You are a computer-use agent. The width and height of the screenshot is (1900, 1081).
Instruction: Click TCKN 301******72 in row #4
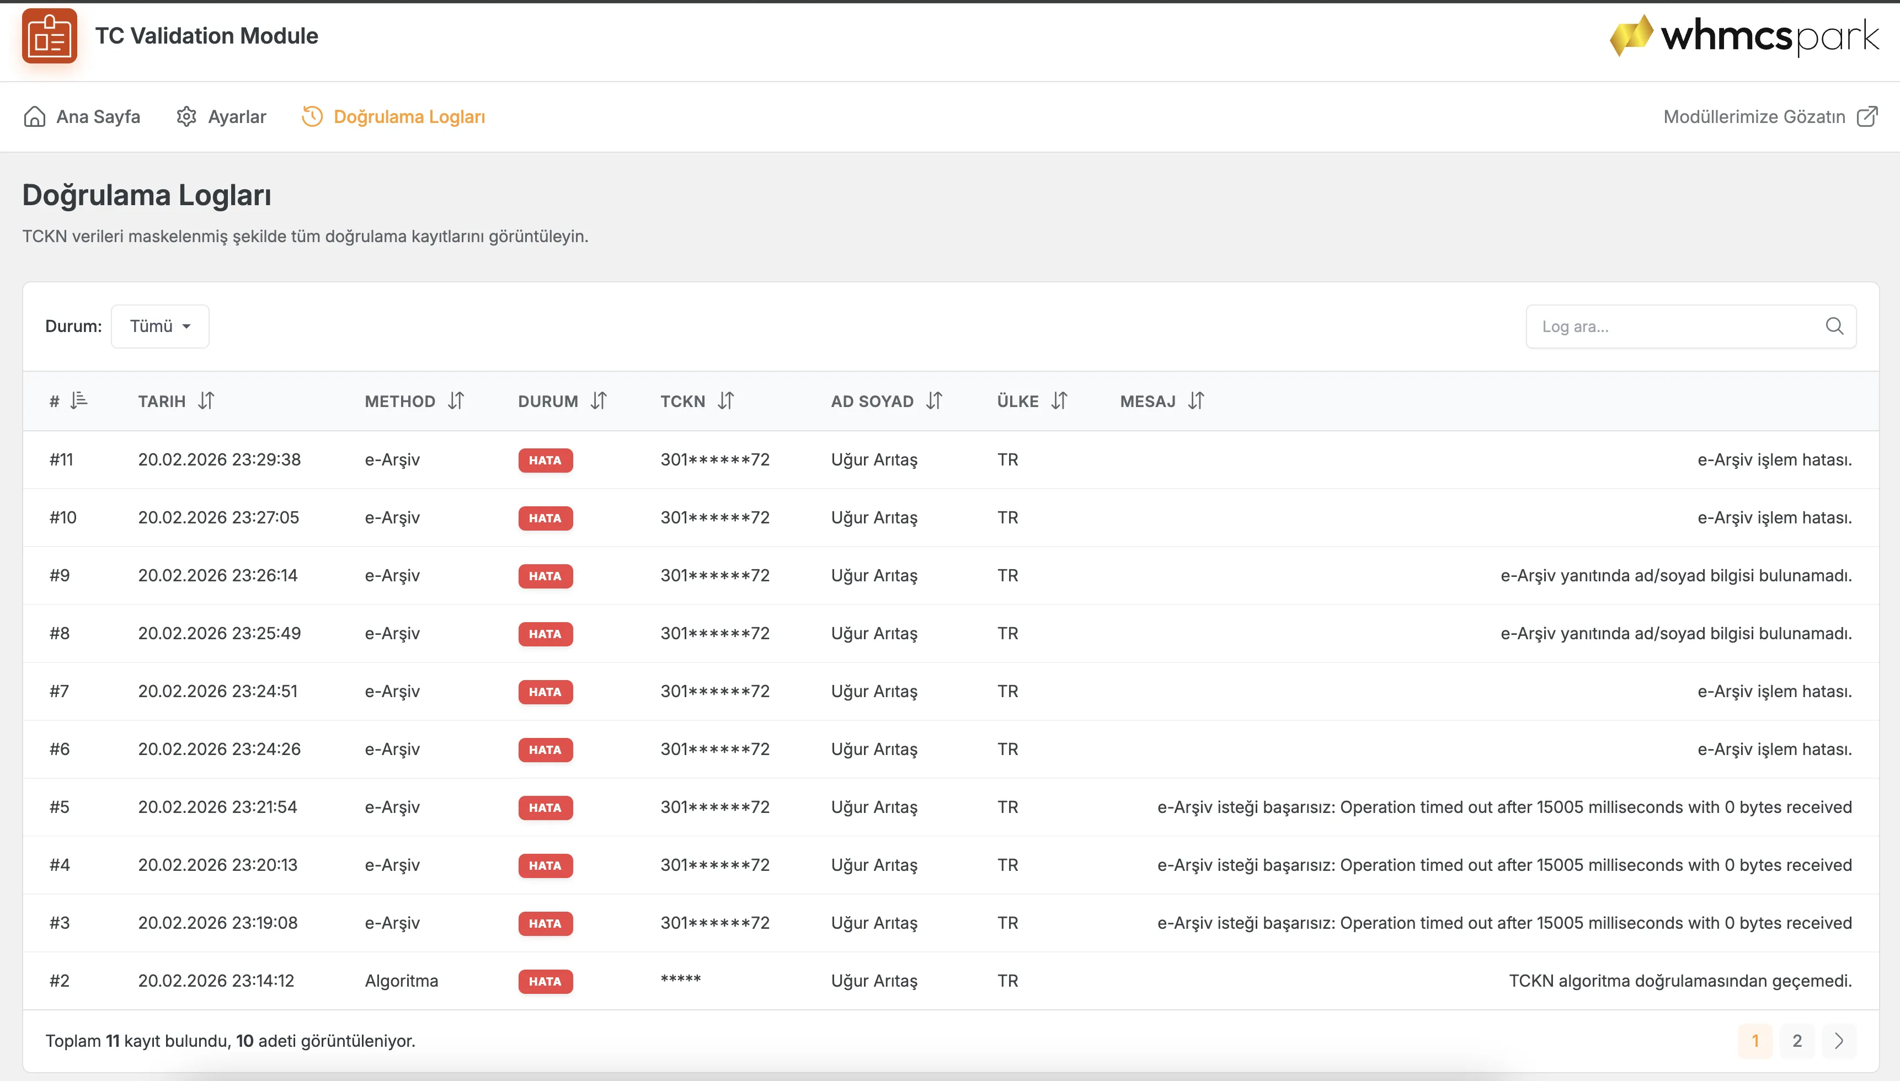click(715, 865)
